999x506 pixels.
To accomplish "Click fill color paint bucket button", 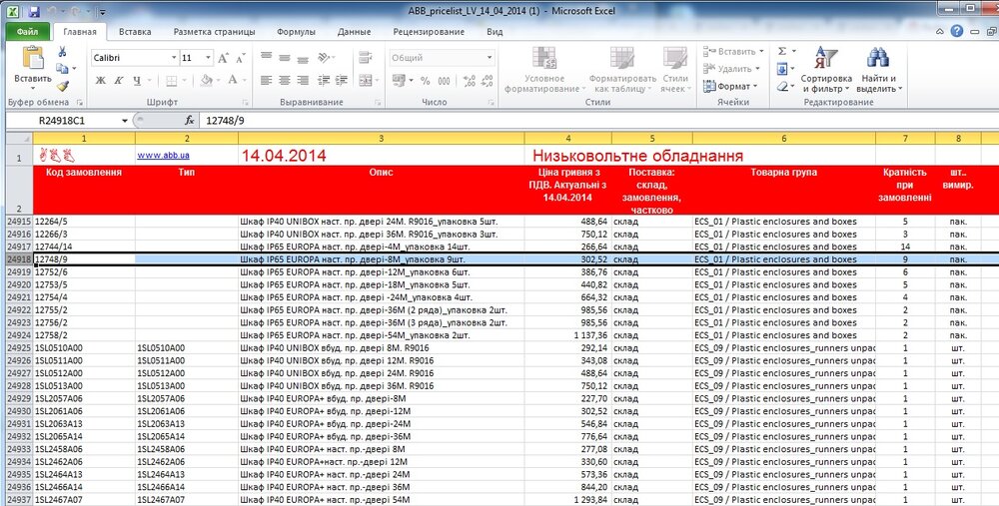I will 207,81.
